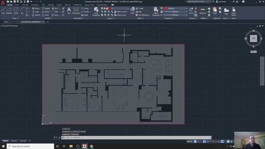Expand the Block panel
265x149 pixels.
(140, 18)
